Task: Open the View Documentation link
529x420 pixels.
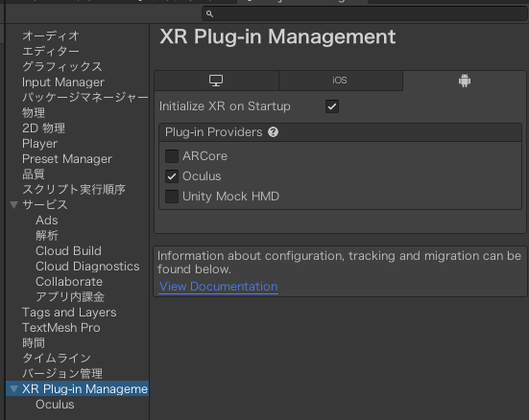Action: [x=218, y=287]
